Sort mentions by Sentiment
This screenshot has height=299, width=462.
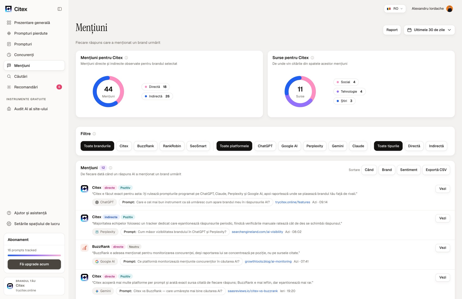(409, 170)
